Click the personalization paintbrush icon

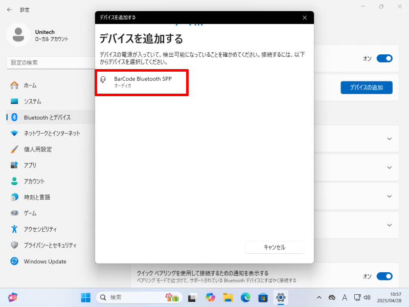[x=14, y=149]
